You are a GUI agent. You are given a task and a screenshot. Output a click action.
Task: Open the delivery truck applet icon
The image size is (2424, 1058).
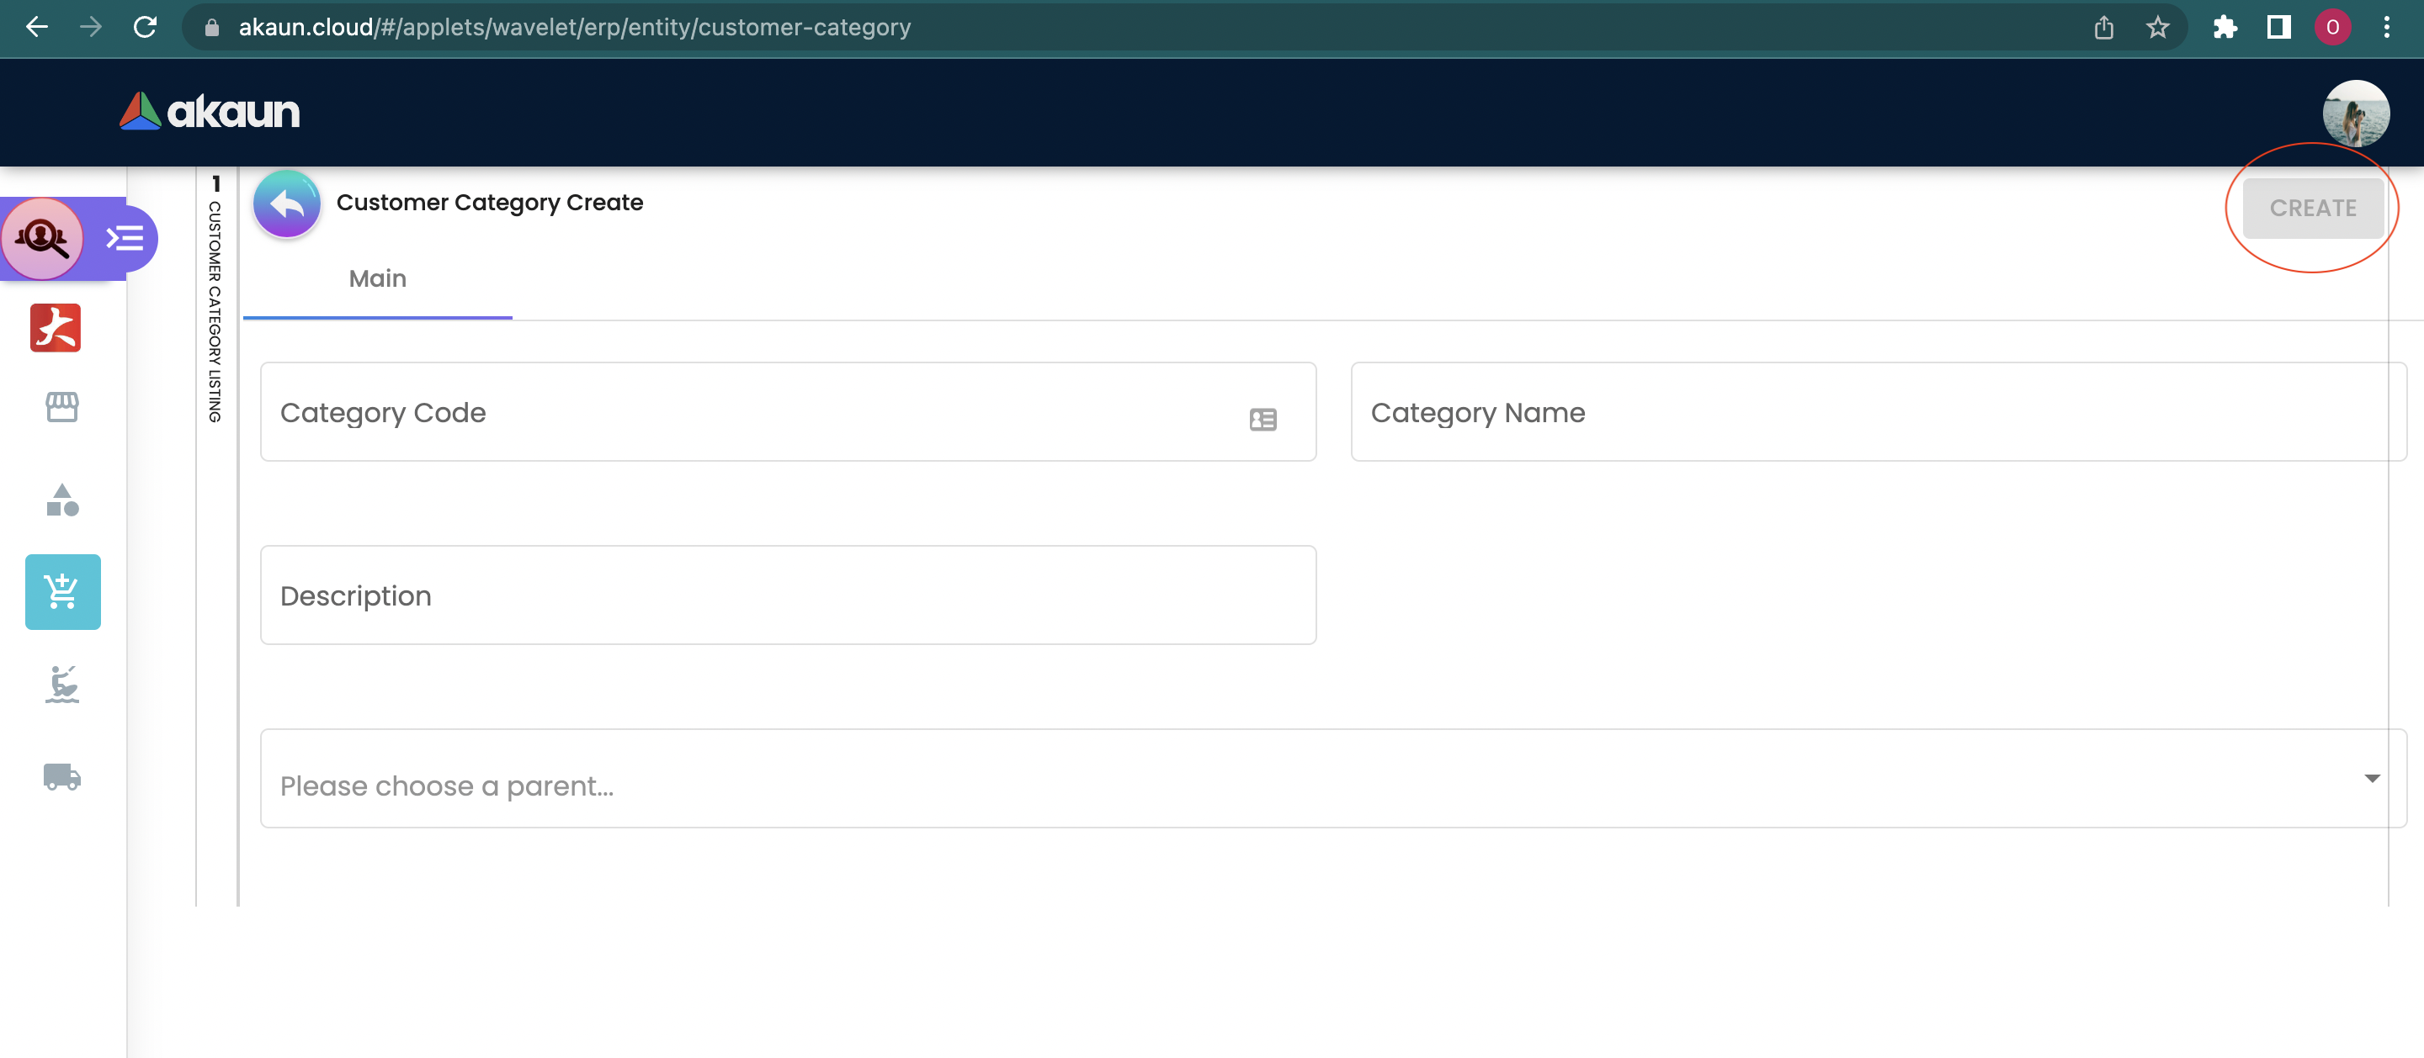pos(62,777)
